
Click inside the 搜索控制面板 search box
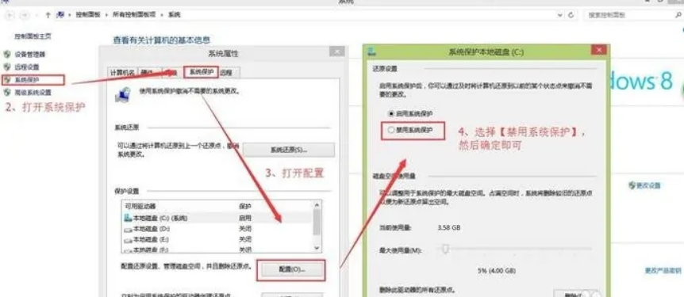click(x=633, y=15)
